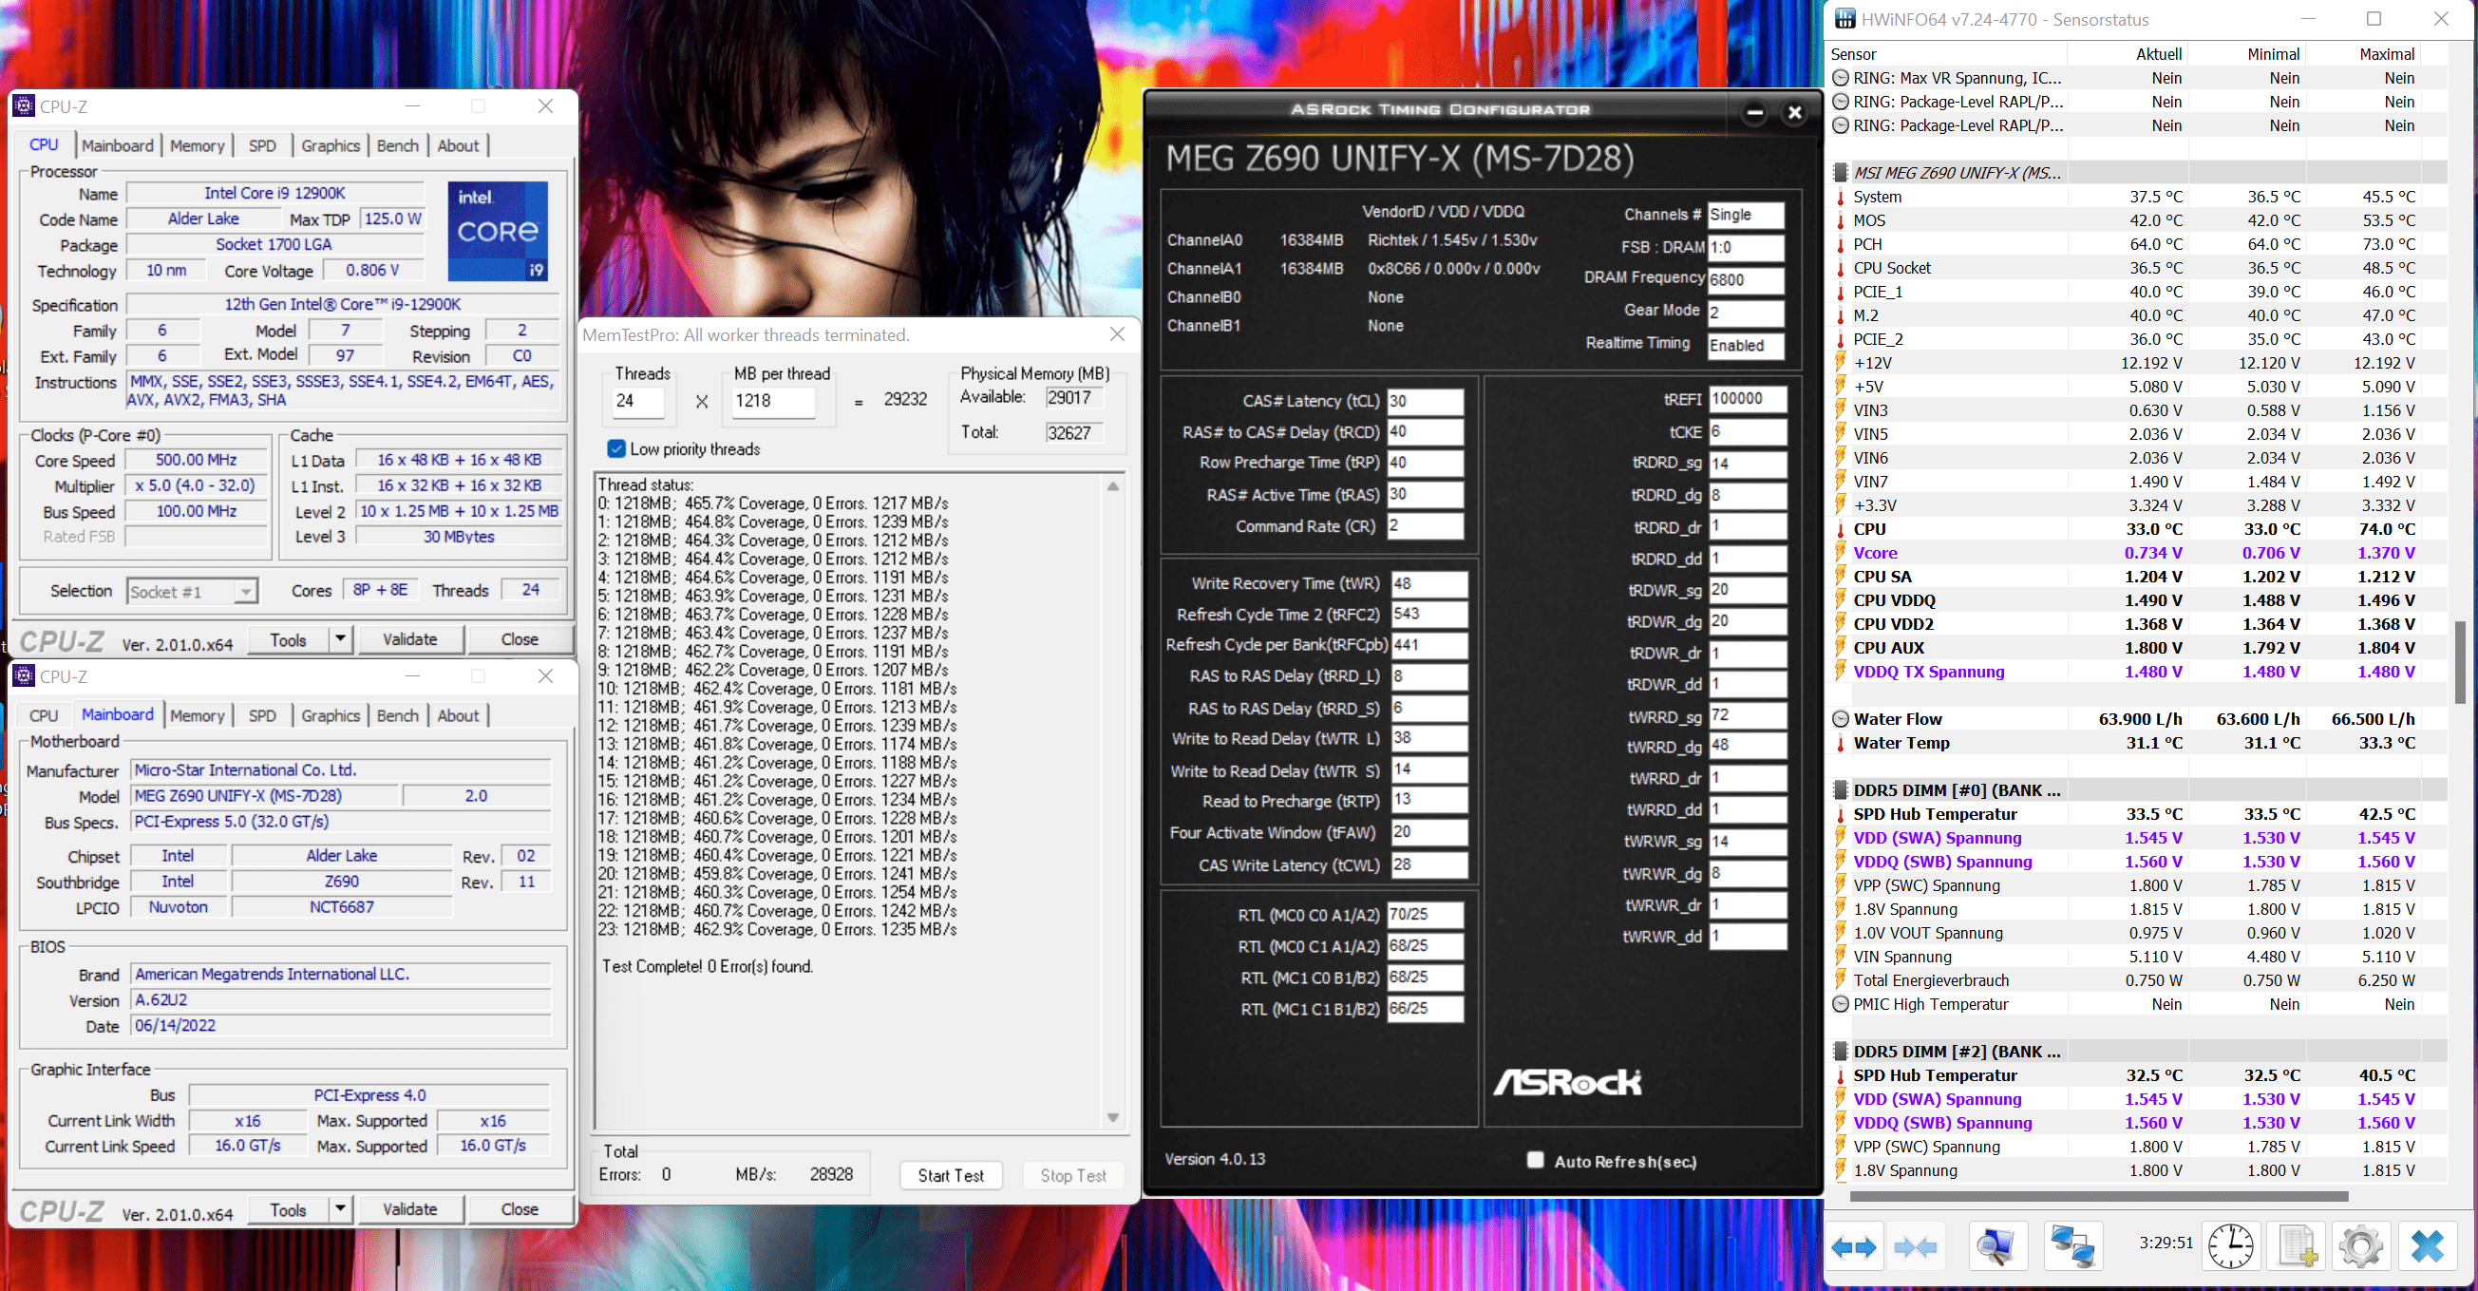Open Memory tab in the CPU-Z processor window
This screenshot has width=2478, height=1291.
click(198, 145)
